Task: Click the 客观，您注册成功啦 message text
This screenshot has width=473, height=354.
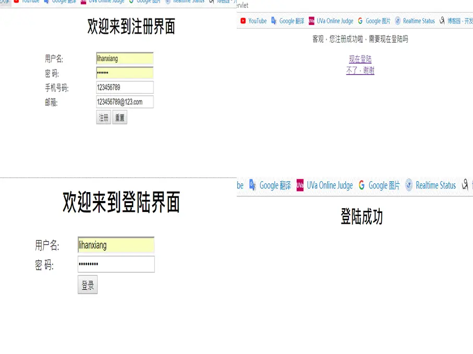Action: pos(360,39)
